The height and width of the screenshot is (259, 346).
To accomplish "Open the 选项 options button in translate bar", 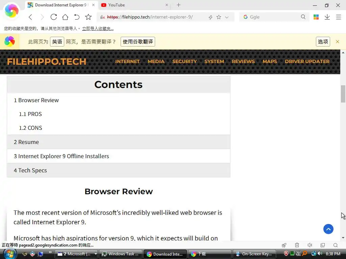I will coord(323,41).
